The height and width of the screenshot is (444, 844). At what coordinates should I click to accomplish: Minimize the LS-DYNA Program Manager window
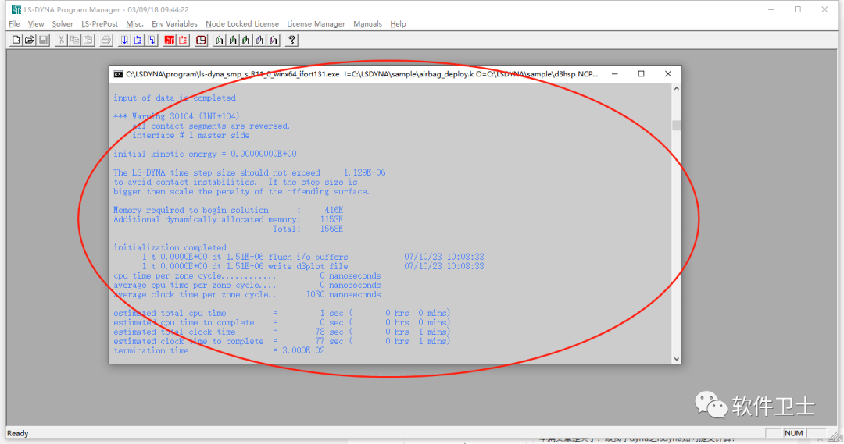771,9
